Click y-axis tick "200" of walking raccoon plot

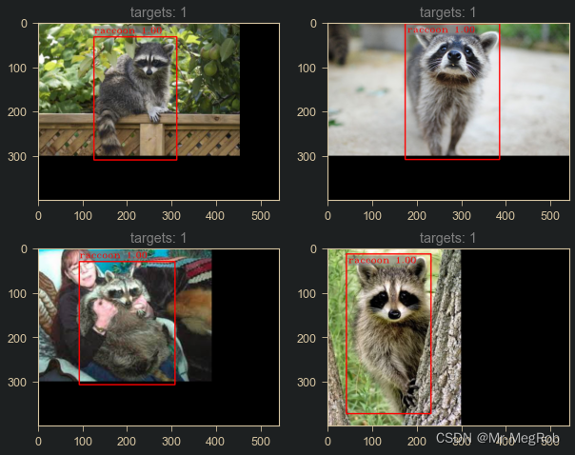tap(307, 112)
